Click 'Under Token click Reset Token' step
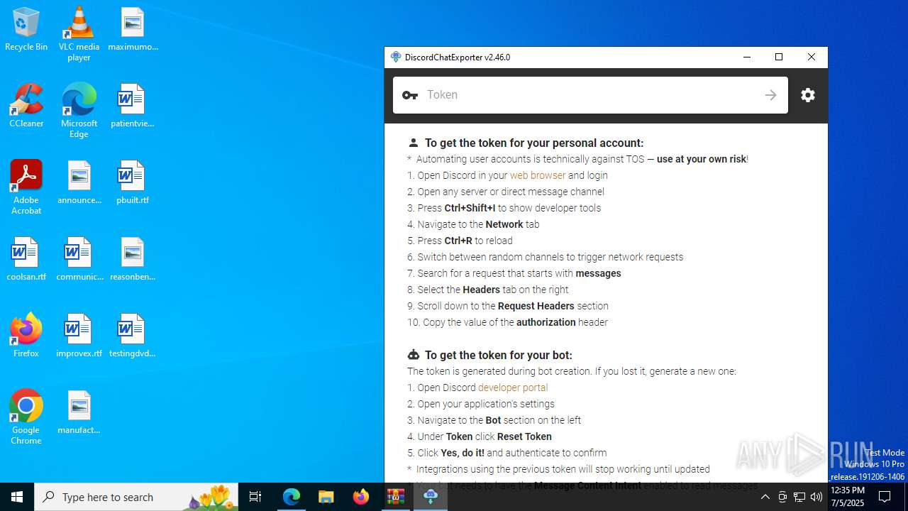Viewport: 908px width, 511px height. [x=480, y=436]
